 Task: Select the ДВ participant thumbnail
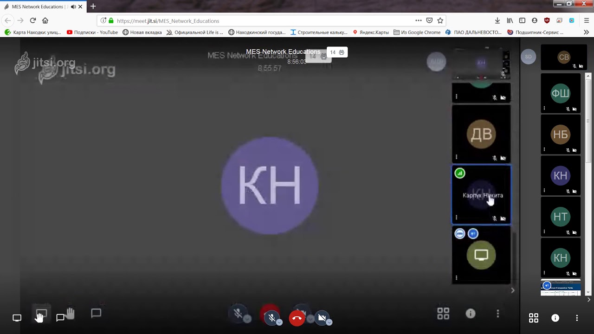tap(481, 134)
